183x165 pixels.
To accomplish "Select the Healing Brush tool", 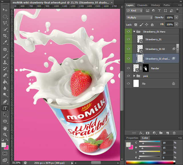I will tap(5, 49).
